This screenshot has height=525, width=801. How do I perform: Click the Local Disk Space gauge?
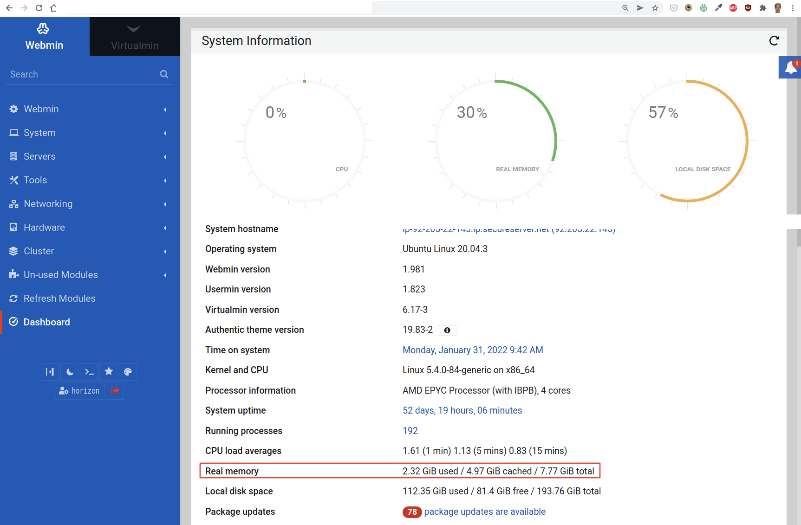(687, 141)
